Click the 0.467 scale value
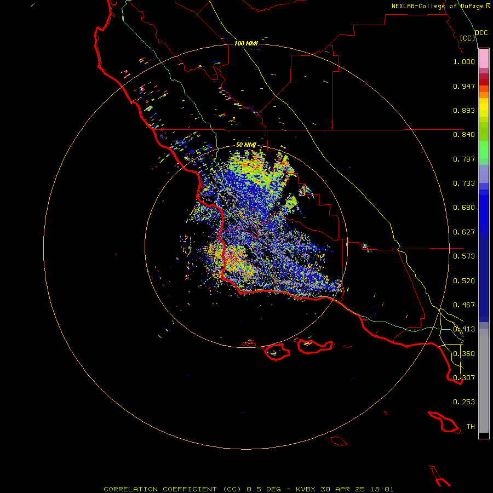The height and width of the screenshot is (493, 493). coord(464,305)
